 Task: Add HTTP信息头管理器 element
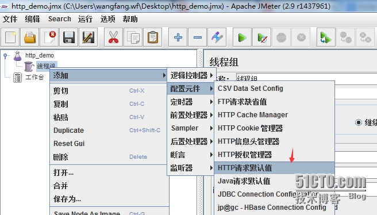click(x=274, y=141)
